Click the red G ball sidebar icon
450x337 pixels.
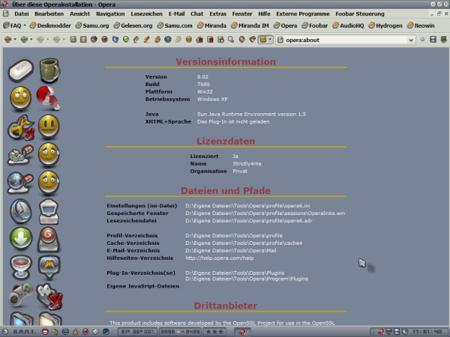(49, 240)
